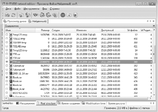Click the Find binoculars icon
The height and width of the screenshot is (112, 158).
(36, 15)
